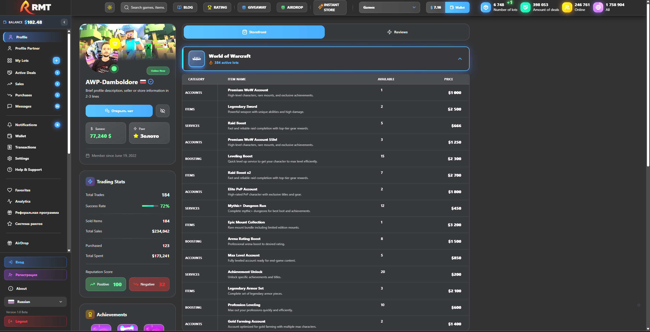This screenshot has width=650, height=332.
Task: Open Help & Support icon
Action: pyautogui.click(x=10, y=170)
